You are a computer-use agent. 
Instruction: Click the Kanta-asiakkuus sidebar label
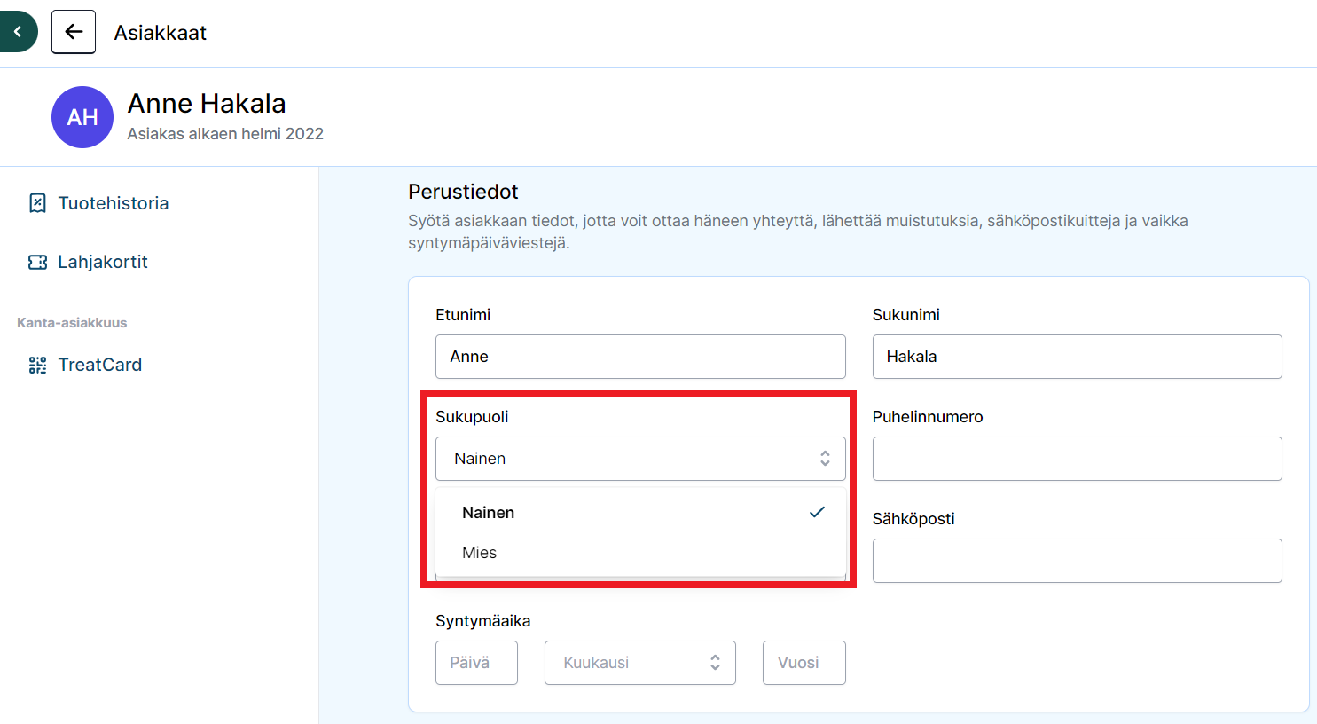72,323
